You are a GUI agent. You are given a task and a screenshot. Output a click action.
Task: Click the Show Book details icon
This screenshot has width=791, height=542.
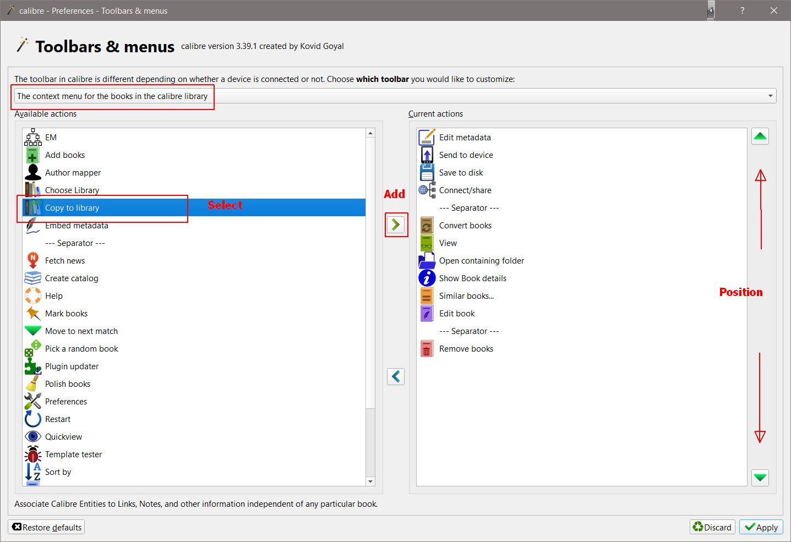(427, 278)
